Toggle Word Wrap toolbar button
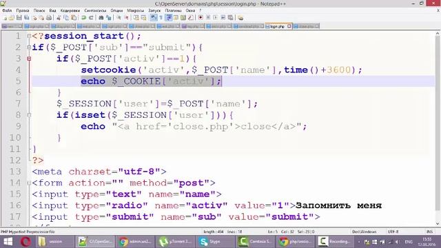This screenshot has width=441, height=248. point(154,18)
